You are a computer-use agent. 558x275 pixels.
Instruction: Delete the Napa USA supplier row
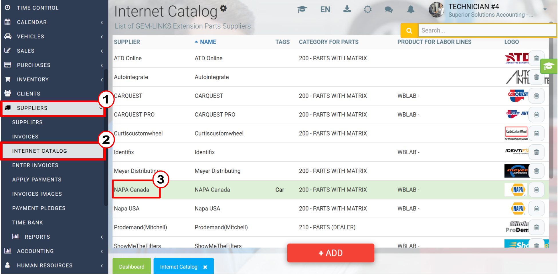click(x=537, y=208)
